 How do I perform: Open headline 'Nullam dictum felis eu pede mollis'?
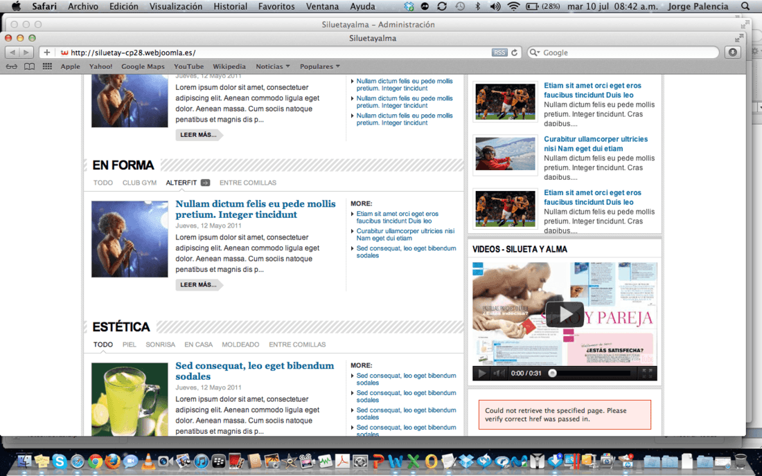[255, 209]
